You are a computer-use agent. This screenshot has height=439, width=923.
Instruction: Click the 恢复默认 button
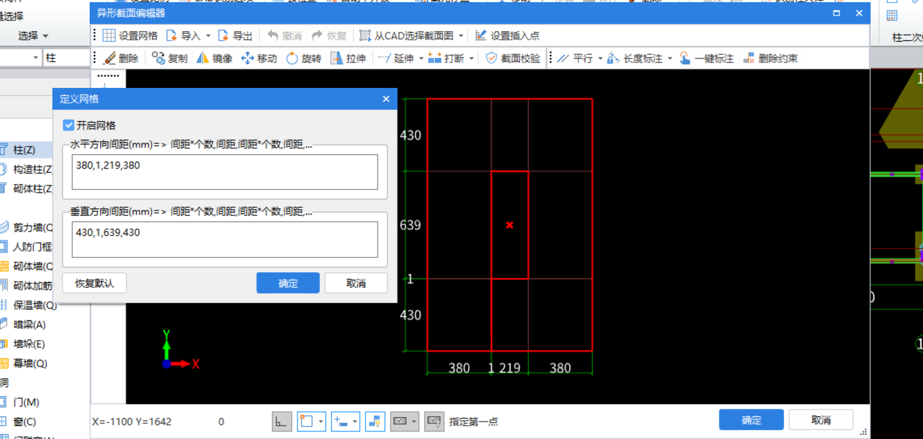95,283
